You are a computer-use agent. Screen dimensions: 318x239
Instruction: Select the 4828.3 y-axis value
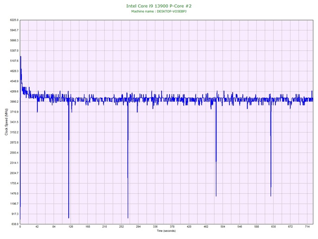point(14,71)
